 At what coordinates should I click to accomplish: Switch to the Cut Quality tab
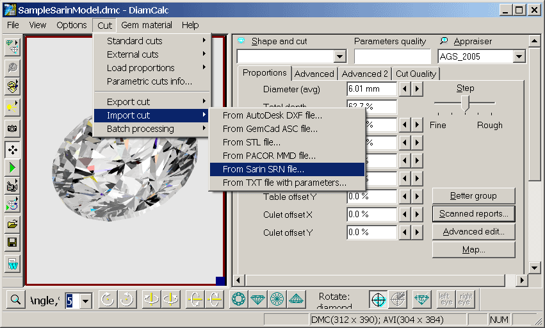point(416,74)
